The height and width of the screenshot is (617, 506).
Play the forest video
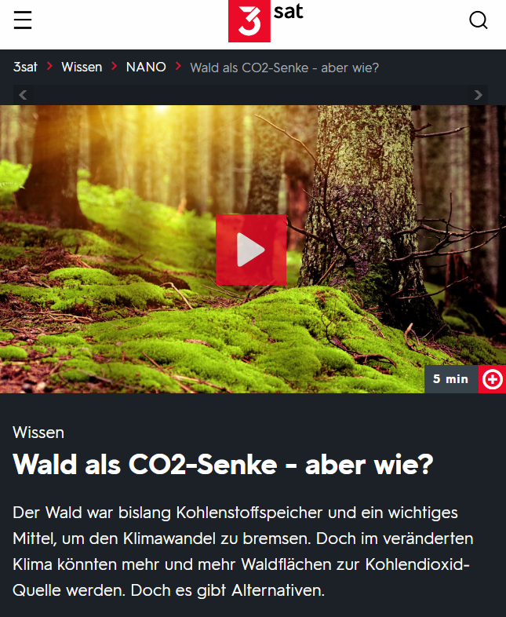point(251,250)
